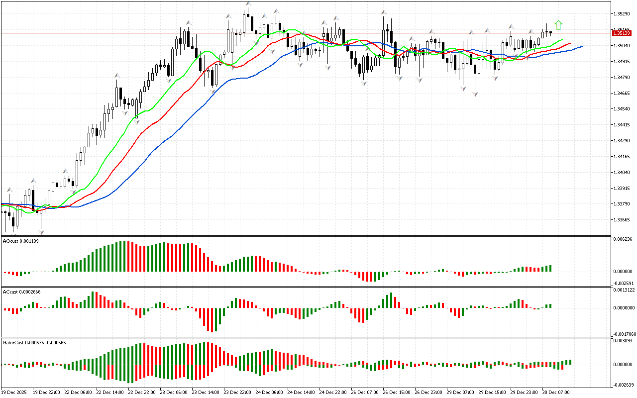Select the fractal arrow above the highest candle peak

[x=248, y=4]
